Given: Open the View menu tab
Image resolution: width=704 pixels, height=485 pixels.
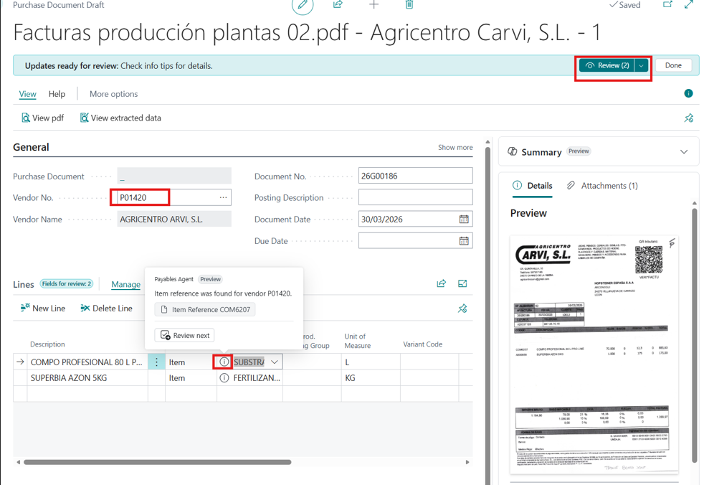Looking at the screenshot, I should click(x=27, y=94).
